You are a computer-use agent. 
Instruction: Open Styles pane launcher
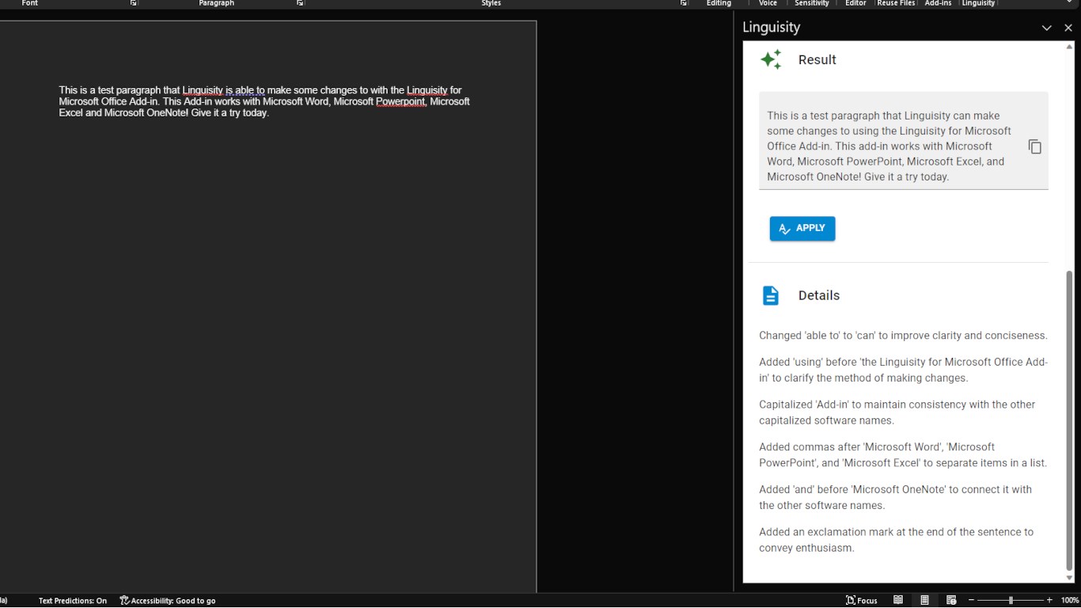coord(684,3)
